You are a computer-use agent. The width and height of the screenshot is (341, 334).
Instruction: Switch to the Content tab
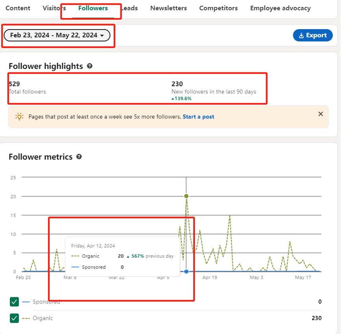click(18, 8)
